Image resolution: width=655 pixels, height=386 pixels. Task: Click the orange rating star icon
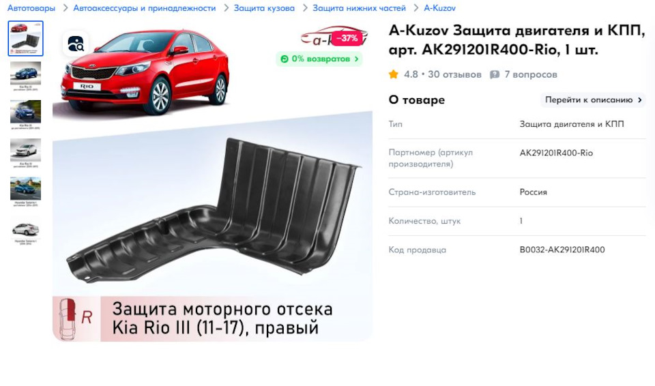(x=394, y=74)
